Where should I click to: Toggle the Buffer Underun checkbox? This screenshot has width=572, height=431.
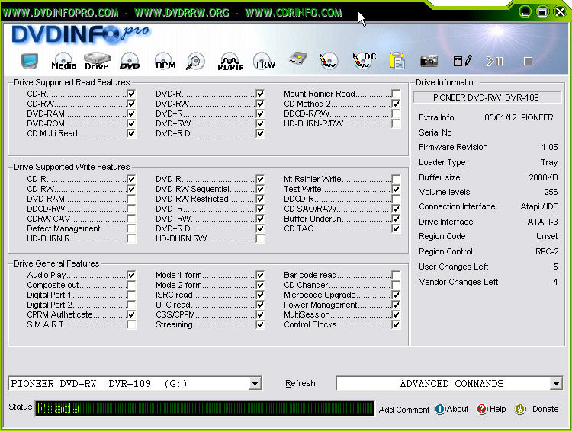point(396,219)
